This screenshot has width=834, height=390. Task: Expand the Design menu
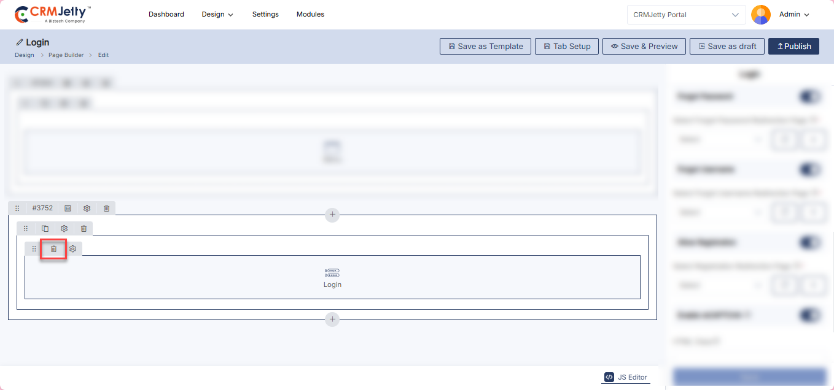217,14
